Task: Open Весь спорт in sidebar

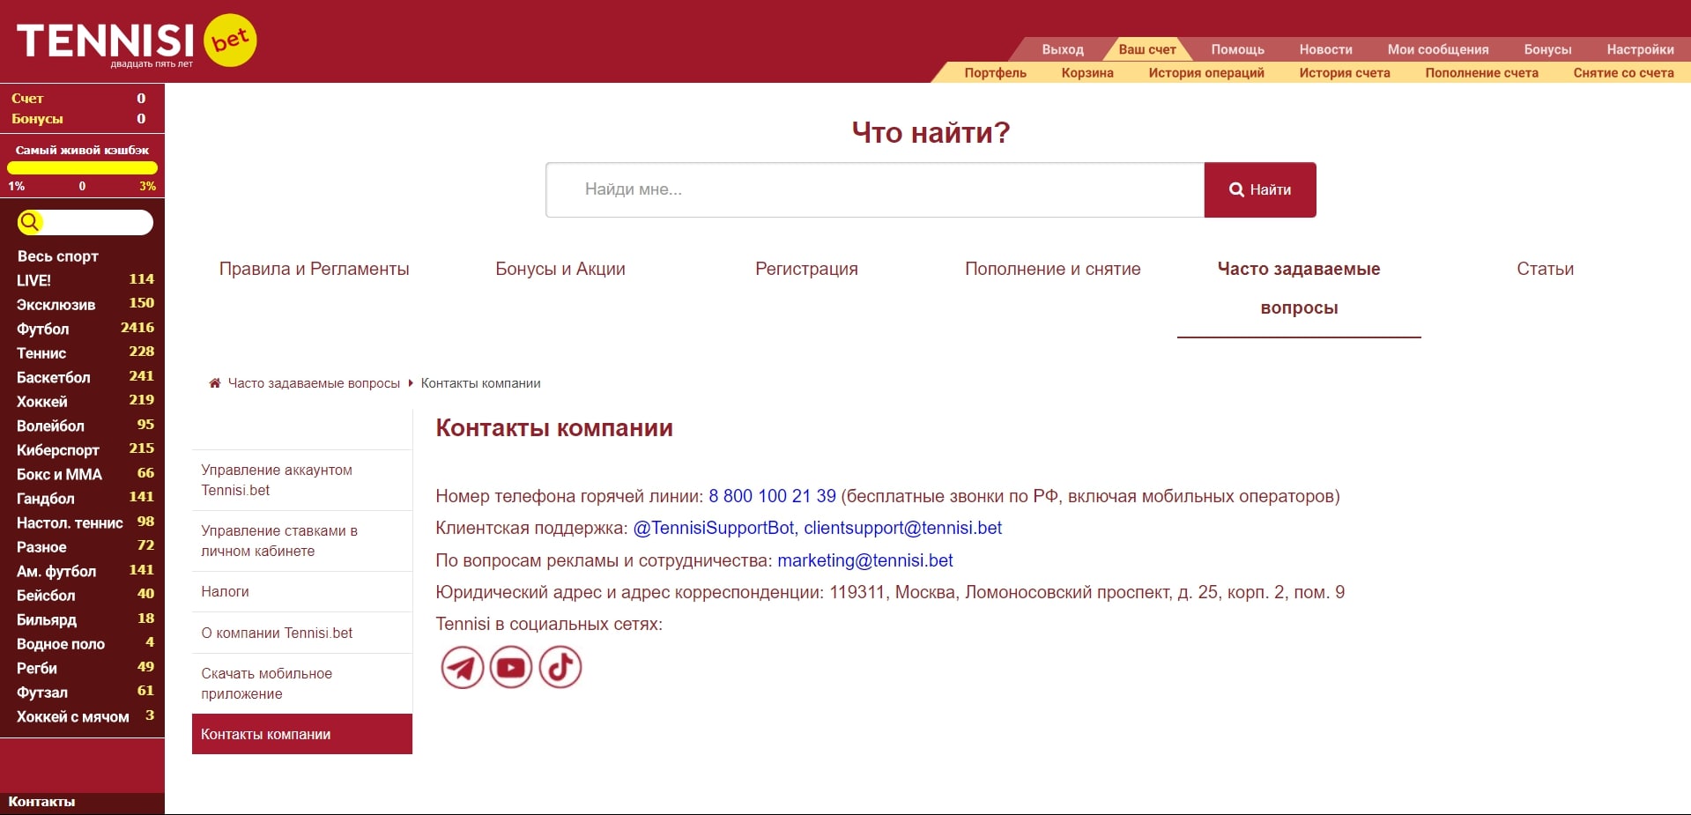Action: pos(58,256)
